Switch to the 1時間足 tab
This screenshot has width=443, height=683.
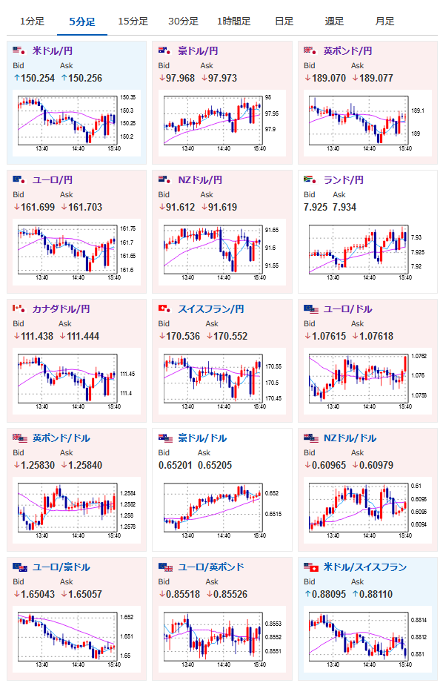pos(233,22)
